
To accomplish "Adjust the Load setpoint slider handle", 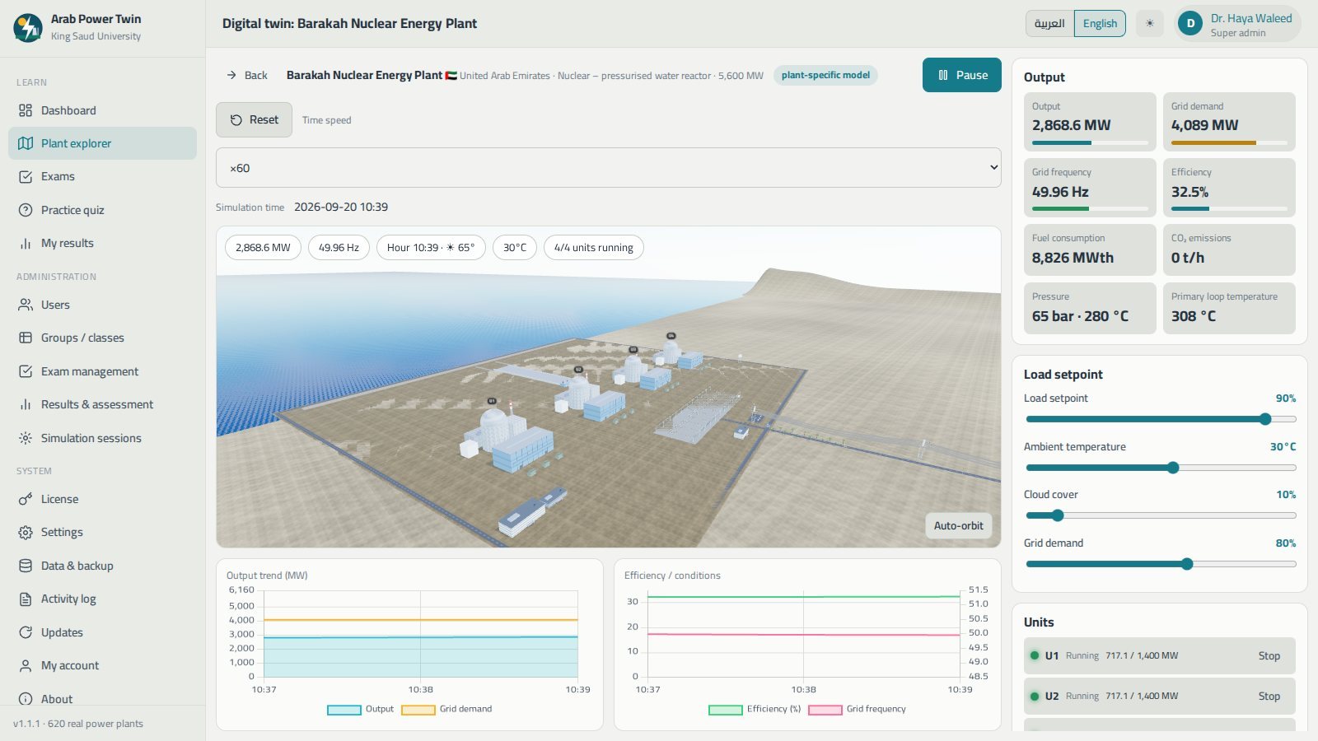I will [x=1265, y=419].
